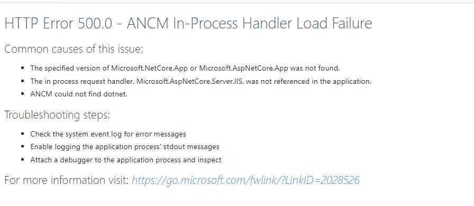Click the 'Enable logging the application process' line

click(125, 146)
